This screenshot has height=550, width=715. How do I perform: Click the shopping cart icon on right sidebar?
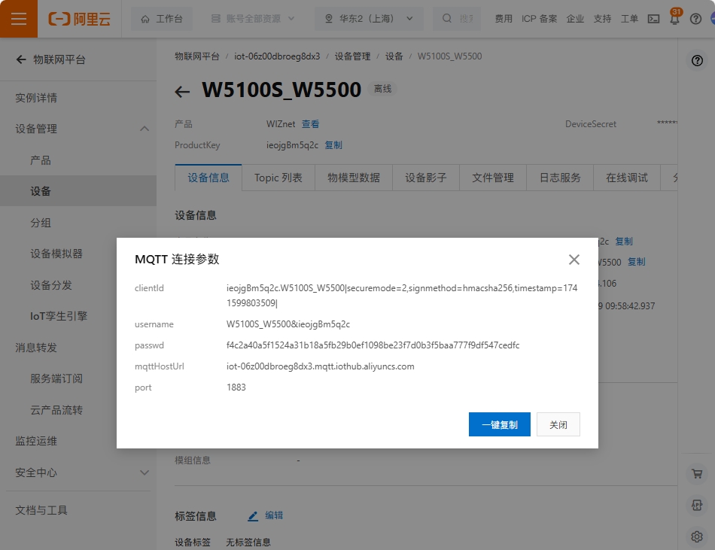(x=697, y=474)
